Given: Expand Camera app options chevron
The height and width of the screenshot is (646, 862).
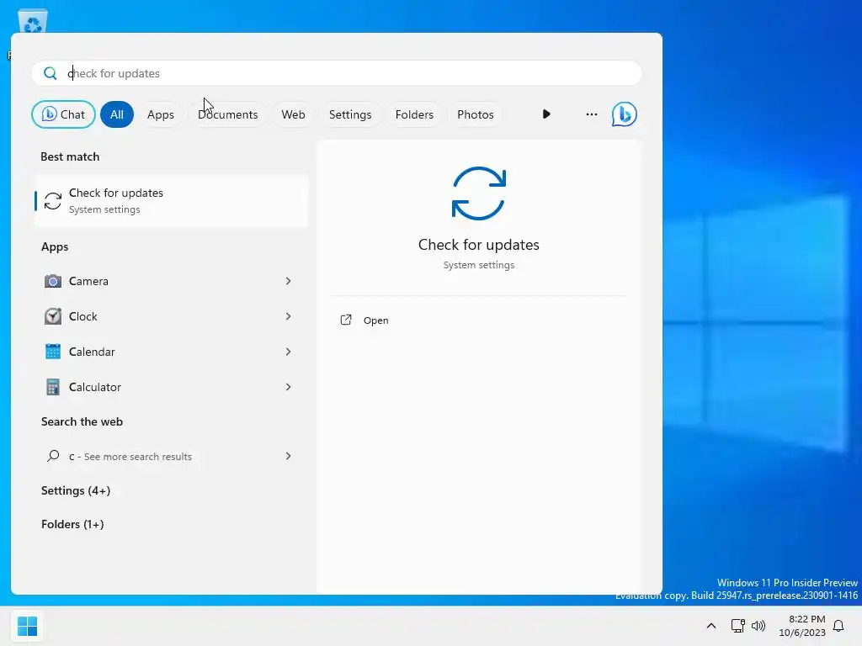Looking at the screenshot, I should click(288, 281).
